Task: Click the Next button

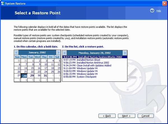Action: point(127,116)
